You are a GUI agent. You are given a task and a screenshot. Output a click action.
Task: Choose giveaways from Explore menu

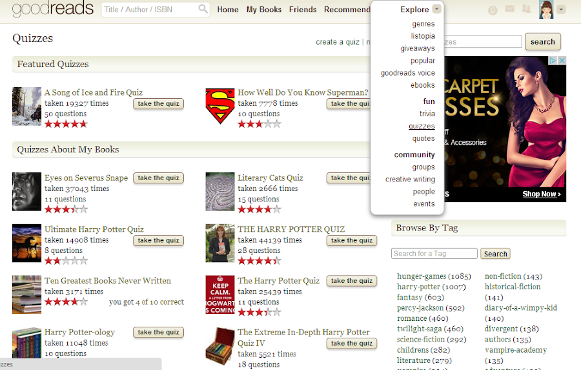[418, 48]
